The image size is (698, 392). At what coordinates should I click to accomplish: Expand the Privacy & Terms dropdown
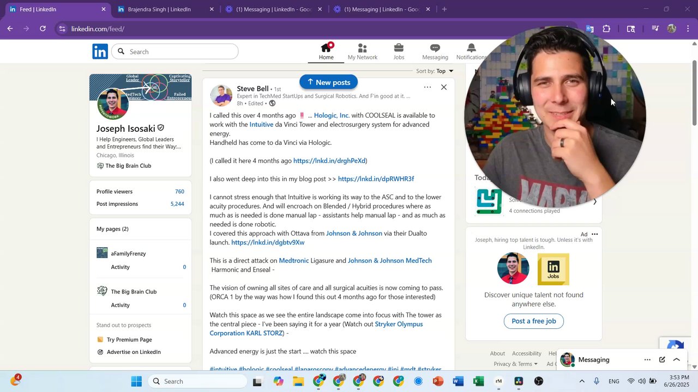[x=515, y=364]
